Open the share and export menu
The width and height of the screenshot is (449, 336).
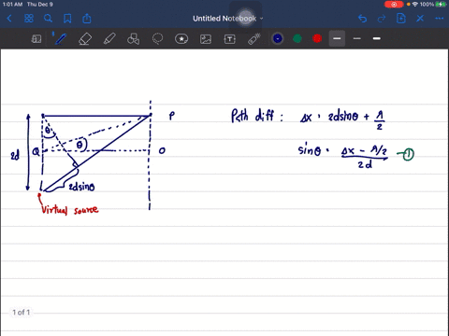click(x=87, y=19)
